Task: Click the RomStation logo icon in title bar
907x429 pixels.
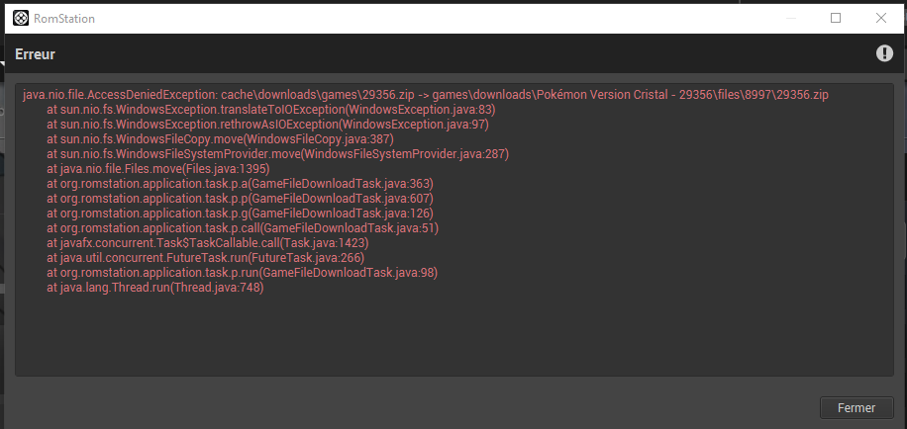Action: (21, 19)
